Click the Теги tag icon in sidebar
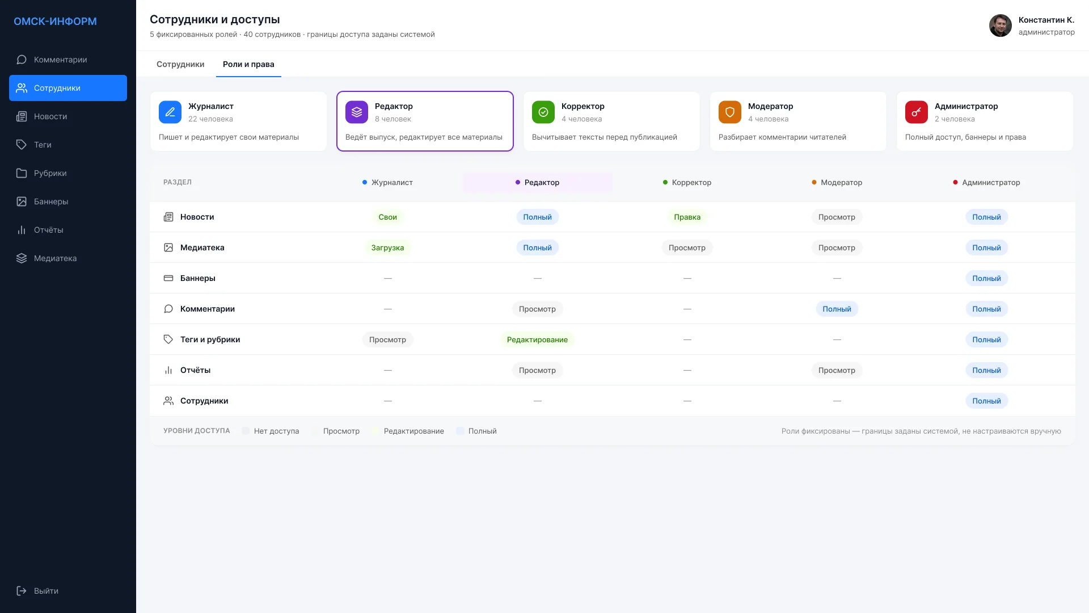The height and width of the screenshot is (613, 1089). click(22, 145)
